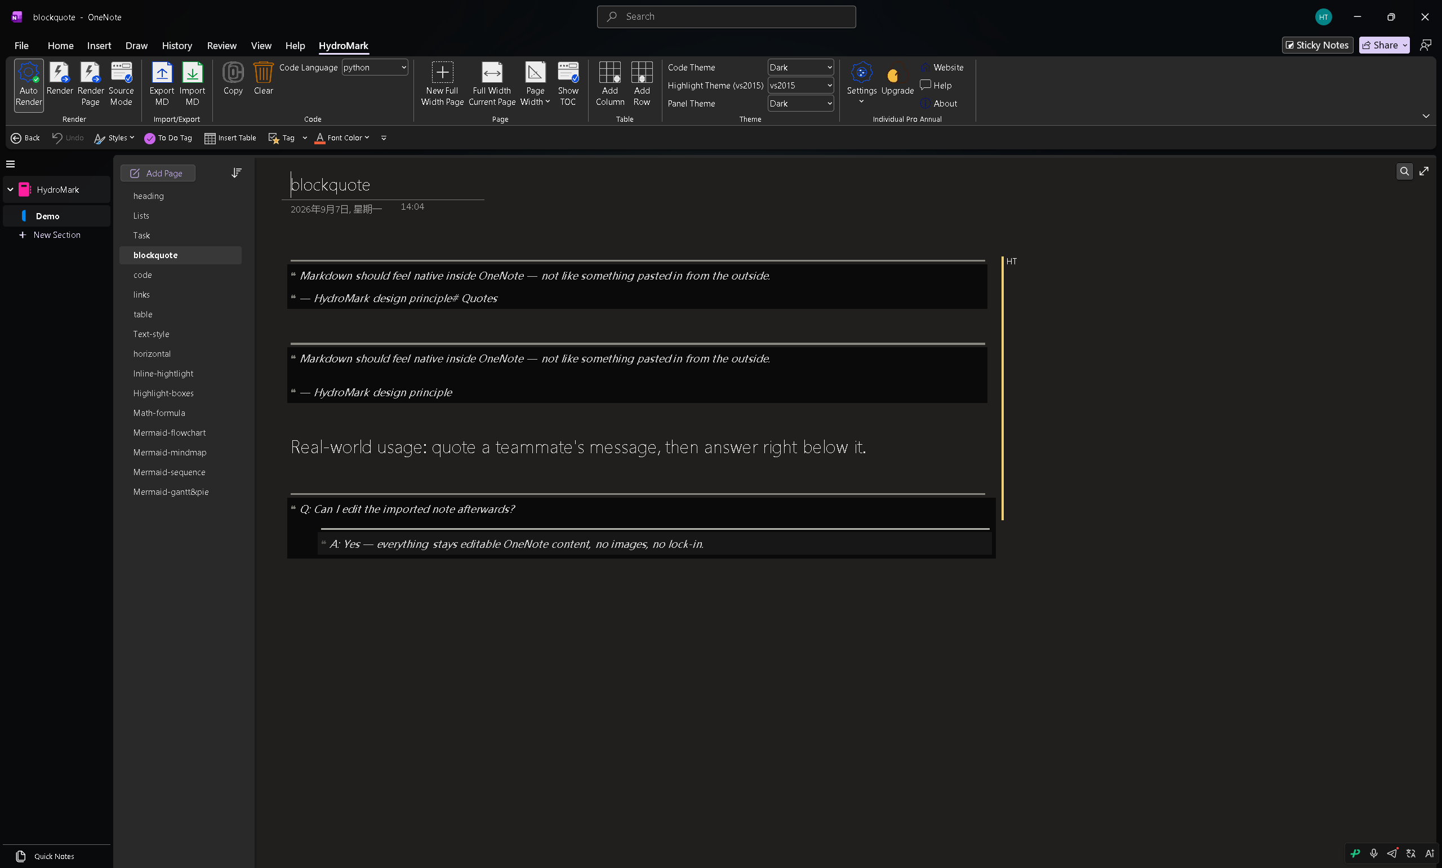Click the microphone icon in IME toolbar
Screen dimensions: 1442x868
1374,853
